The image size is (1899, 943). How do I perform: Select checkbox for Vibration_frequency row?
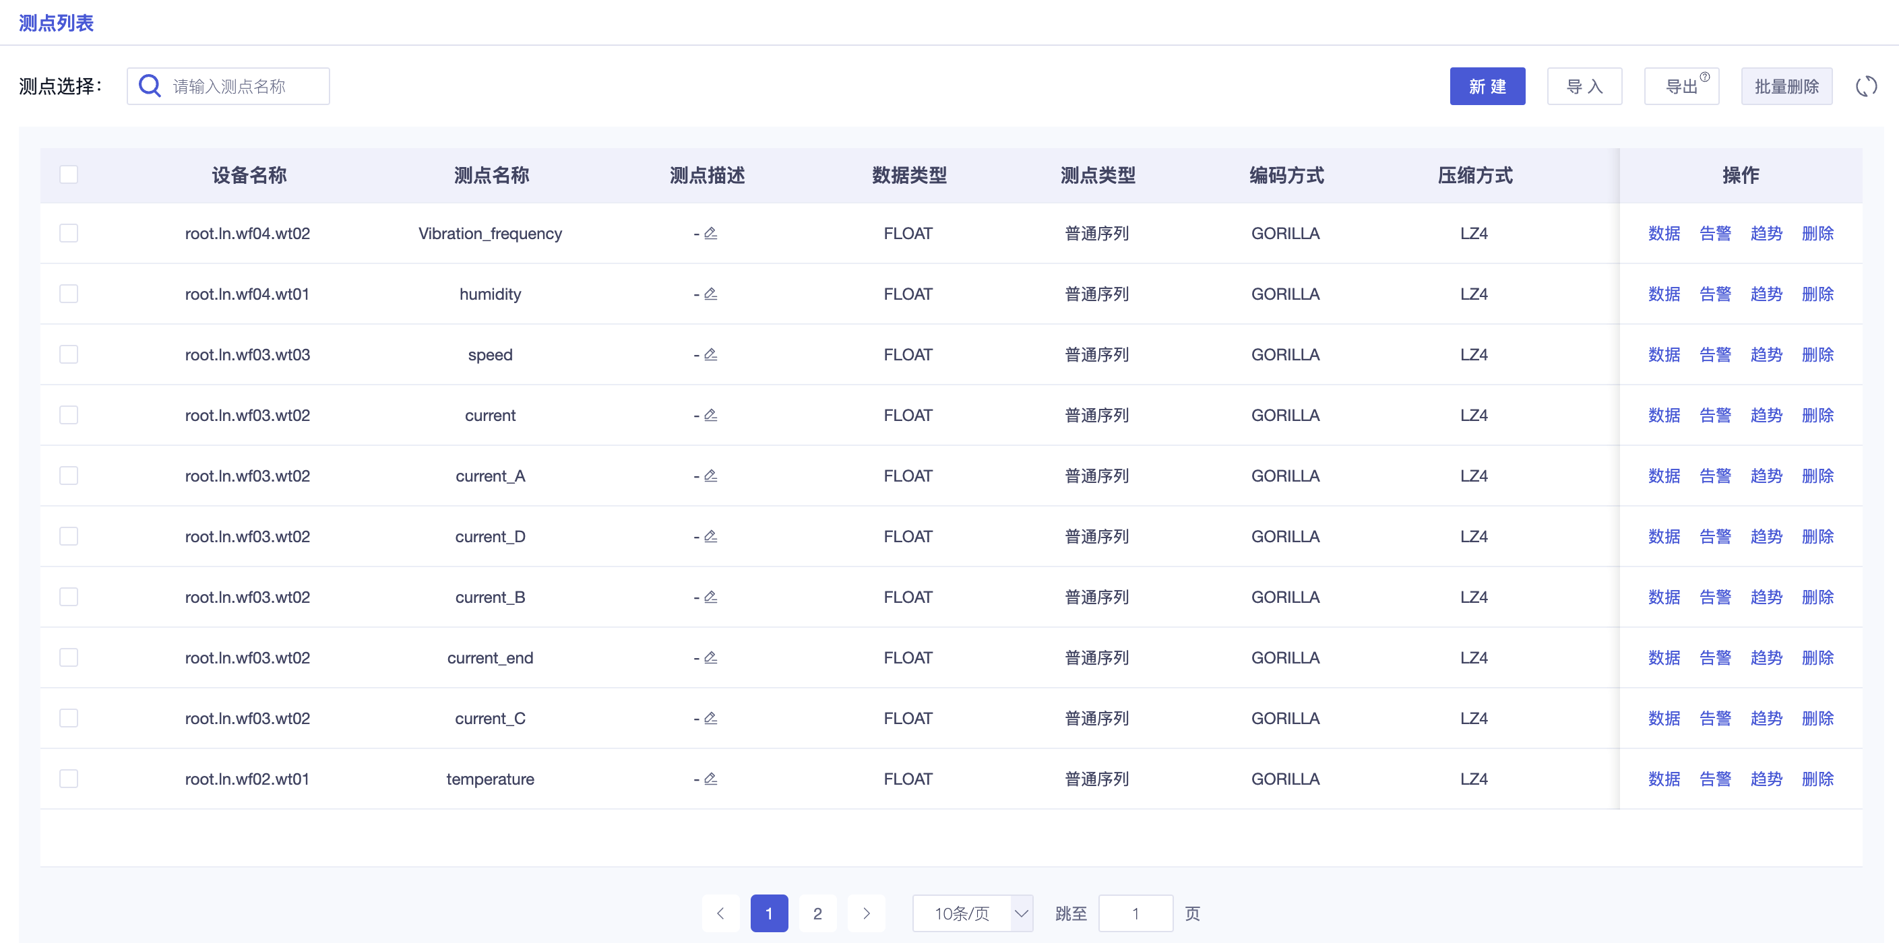(69, 233)
